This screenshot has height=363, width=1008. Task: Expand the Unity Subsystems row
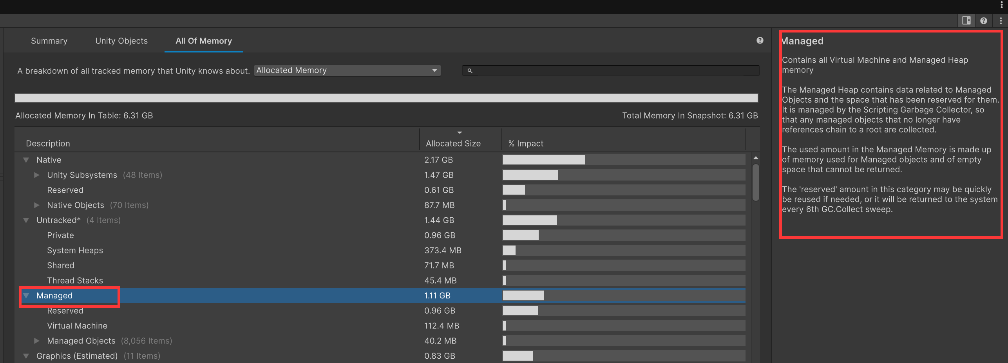point(37,175)
